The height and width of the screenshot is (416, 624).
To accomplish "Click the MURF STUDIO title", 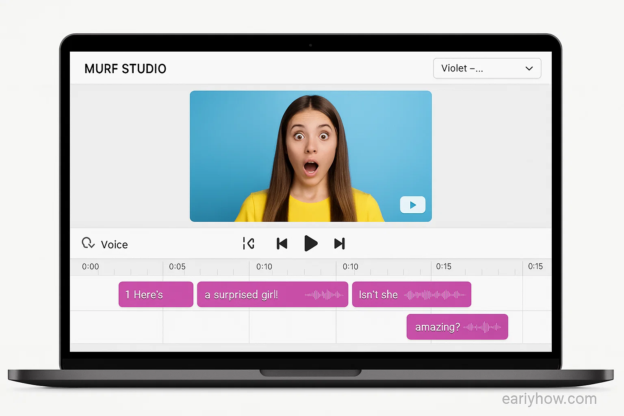I will pos(125,69).
